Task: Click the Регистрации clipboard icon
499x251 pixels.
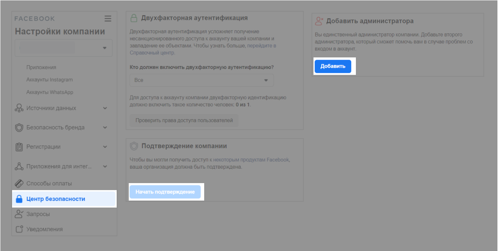Action: pos(19,147)
